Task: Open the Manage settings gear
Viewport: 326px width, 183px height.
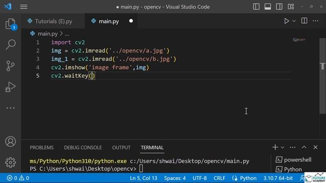Action: (x=10, y=163)
